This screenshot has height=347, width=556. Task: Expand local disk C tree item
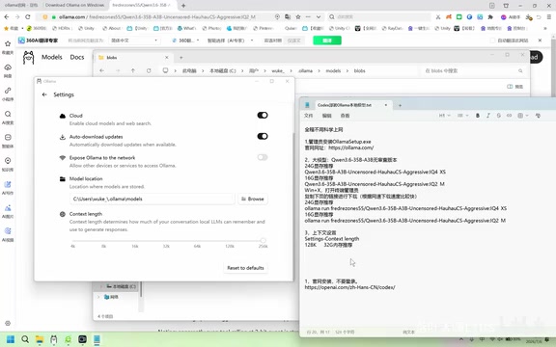pos(100,286)
